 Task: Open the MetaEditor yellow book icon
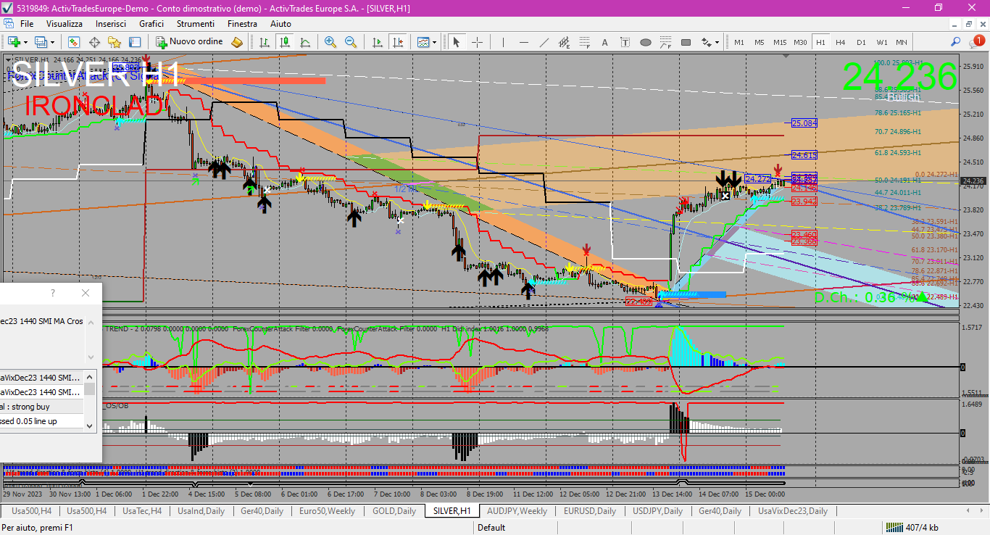pyautogui.click(x=237, y=42)
